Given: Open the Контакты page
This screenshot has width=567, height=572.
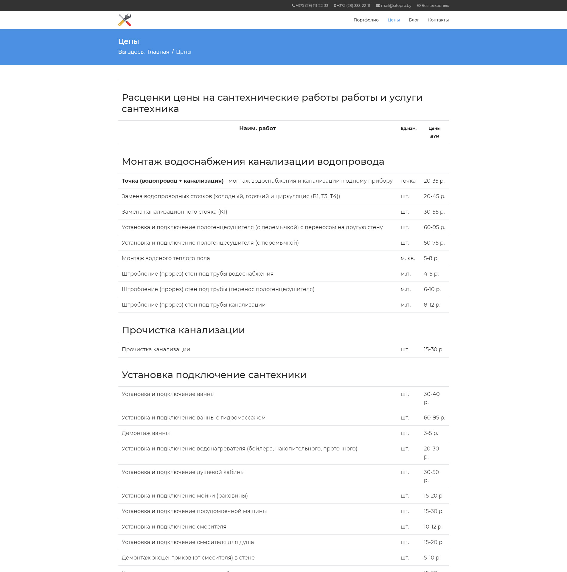Looking at the screenshot, I should [438, 20].
